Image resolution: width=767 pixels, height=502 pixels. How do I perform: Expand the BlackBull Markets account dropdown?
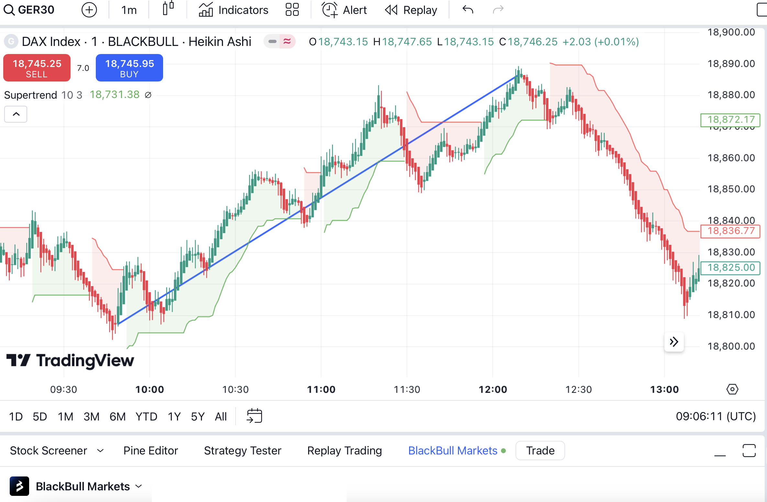[139, 486]
